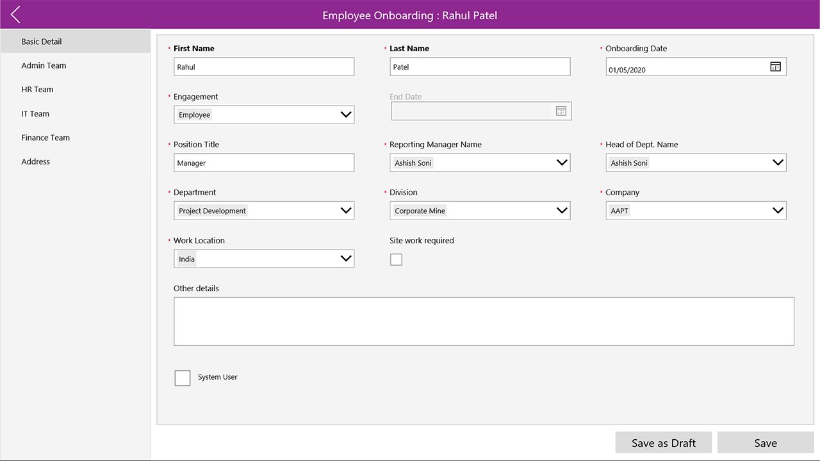Open the Department dropdown
Viewport: 820px width, 461px height.
coord(346,211)
